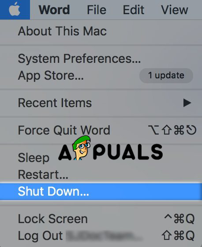Image resolution: width=202 pixels, height=247 pixels.
Task: Select the Recent Items entry
Action: point(101,103)
